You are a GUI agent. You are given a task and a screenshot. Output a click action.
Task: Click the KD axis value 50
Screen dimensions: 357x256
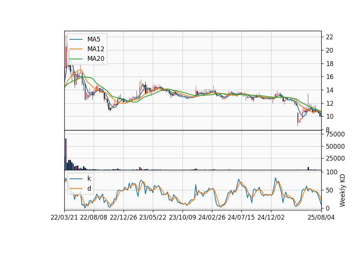329,190
